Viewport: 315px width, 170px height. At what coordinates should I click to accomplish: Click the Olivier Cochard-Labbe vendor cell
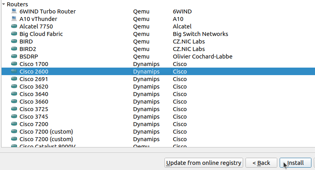tap(203, 57)
